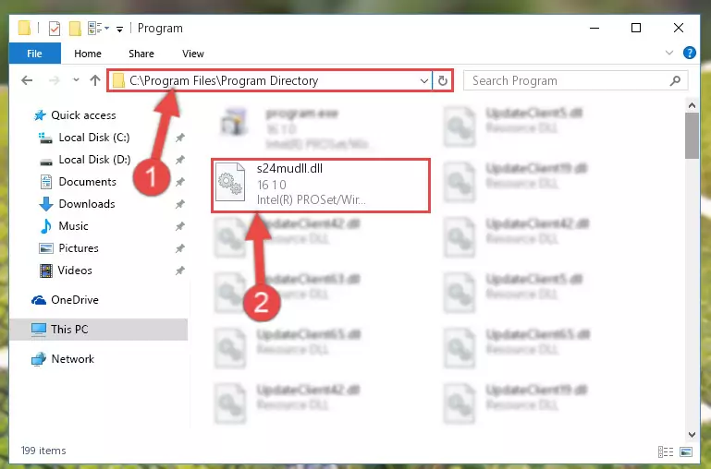Image resolution: width=711 pixels, height=469 pixels.
Task: Click pin icon next to Local Disk (C:)
Action: click(x=180, y=138)
